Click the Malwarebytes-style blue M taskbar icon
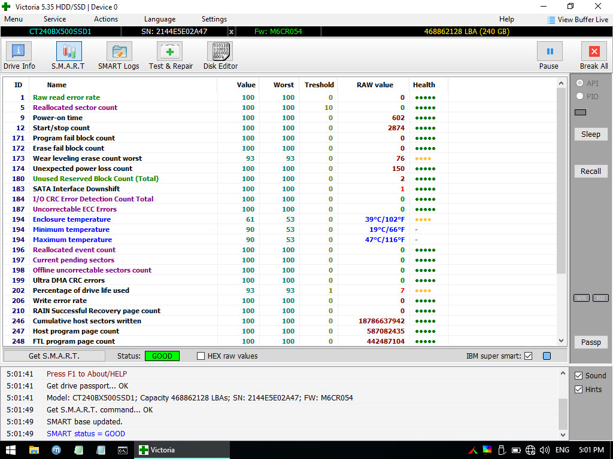 click(x=56, y=450)
